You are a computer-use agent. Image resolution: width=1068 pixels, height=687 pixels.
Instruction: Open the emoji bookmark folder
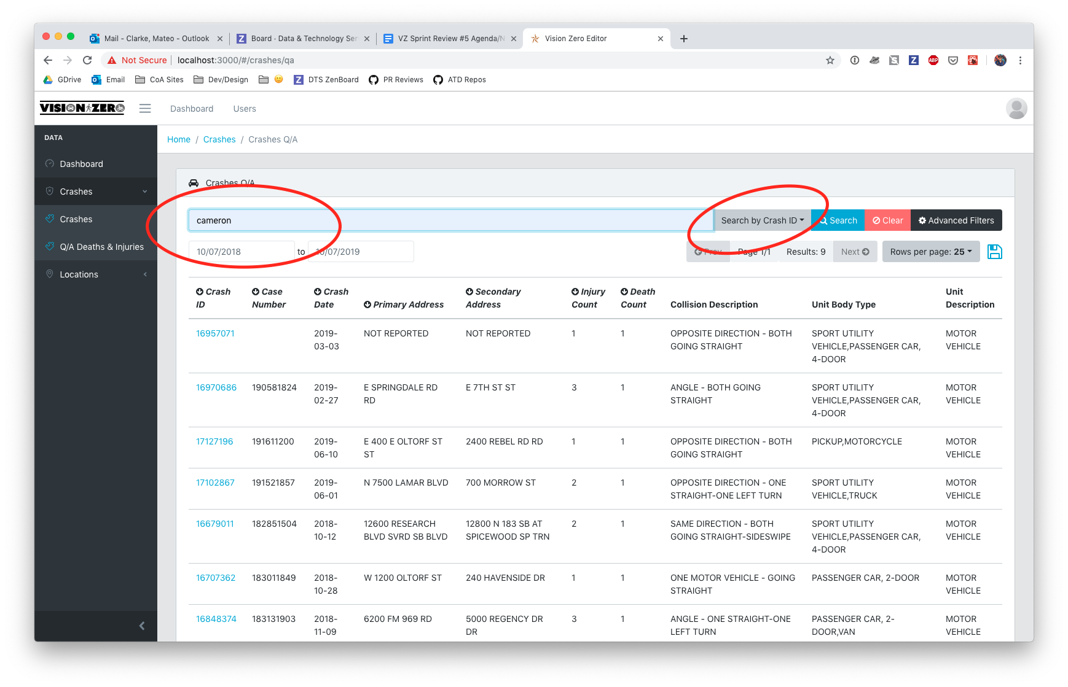click(271, 80)
